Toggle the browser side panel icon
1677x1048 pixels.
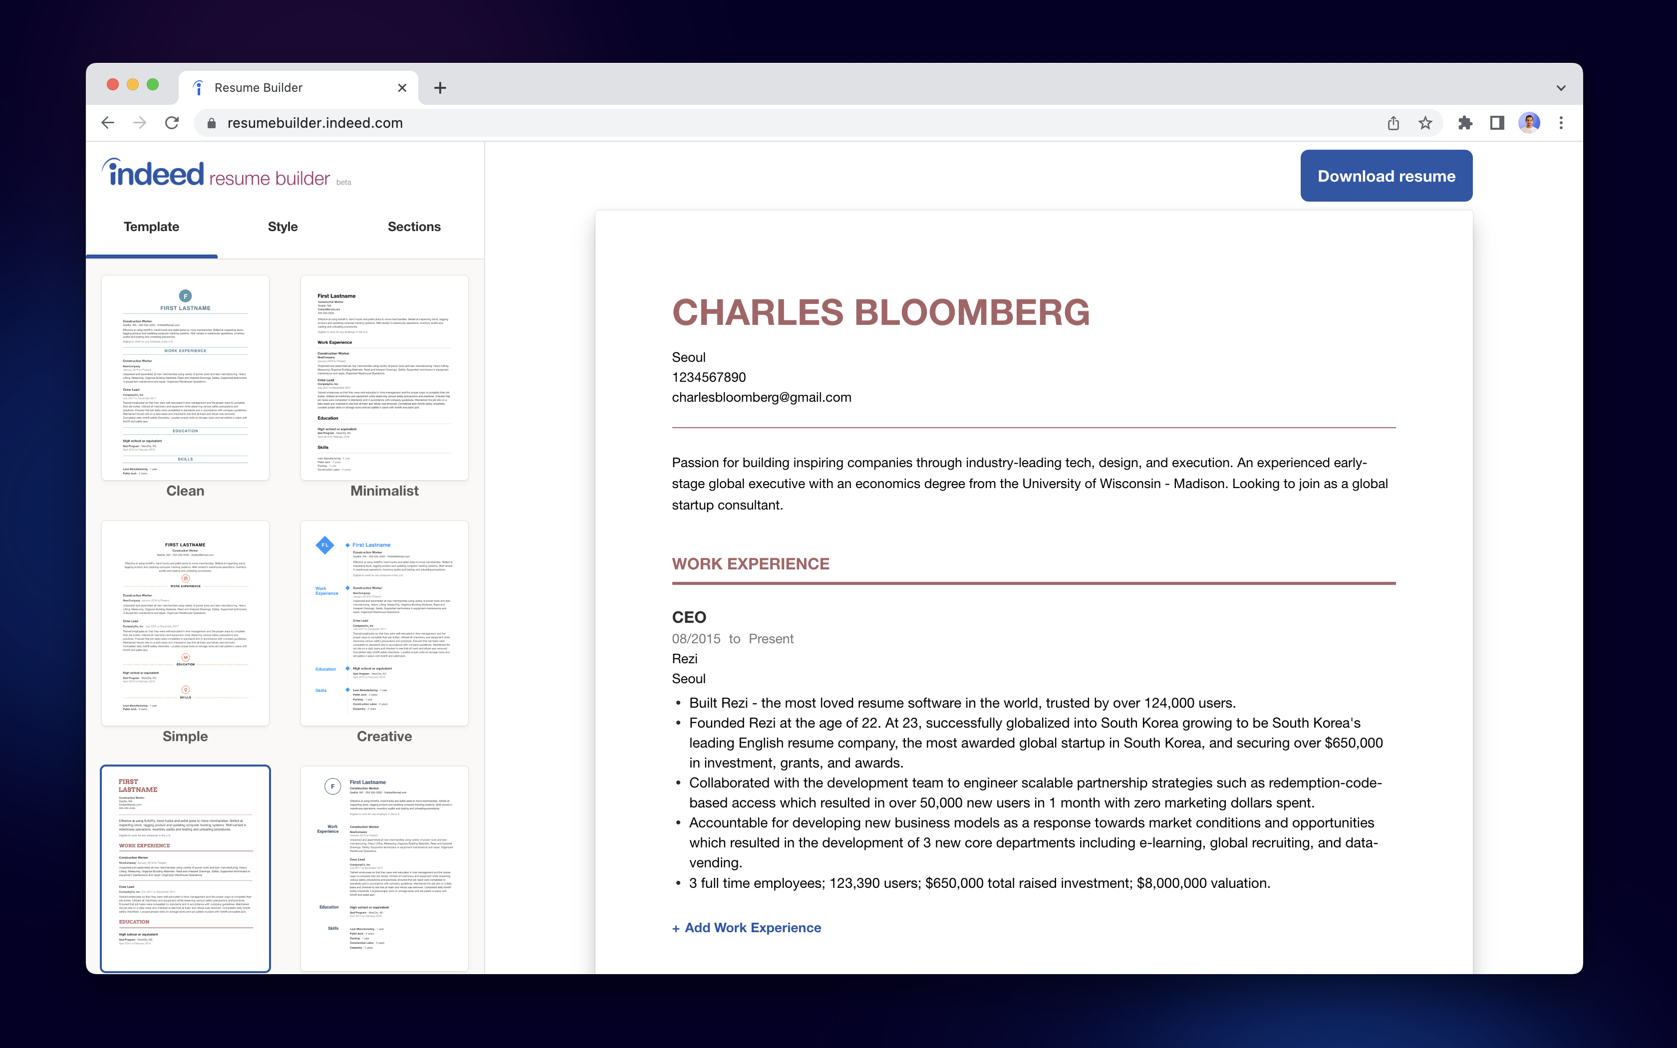coord(1497,123)
